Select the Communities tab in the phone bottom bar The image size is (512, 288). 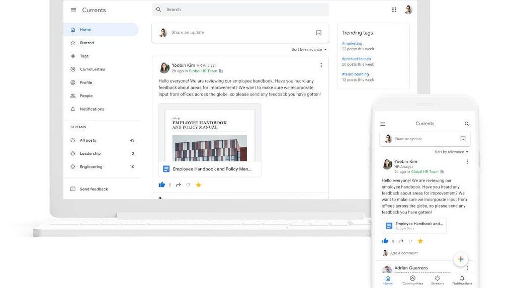tap(413, 280)
